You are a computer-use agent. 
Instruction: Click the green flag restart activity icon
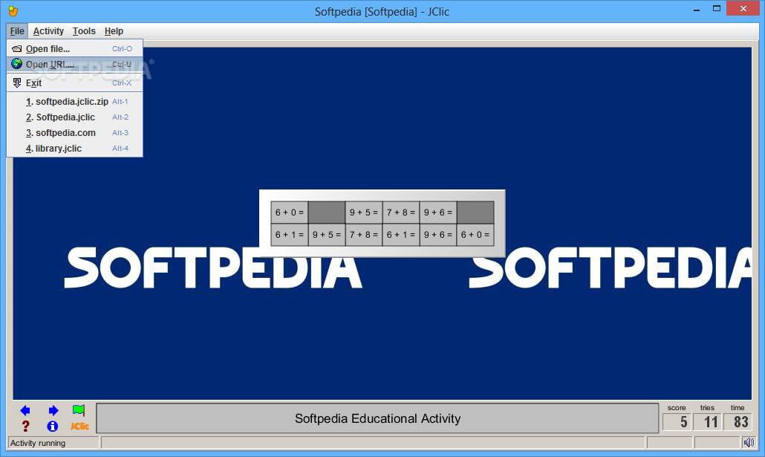pyautogui.click(x=79, y=411)
